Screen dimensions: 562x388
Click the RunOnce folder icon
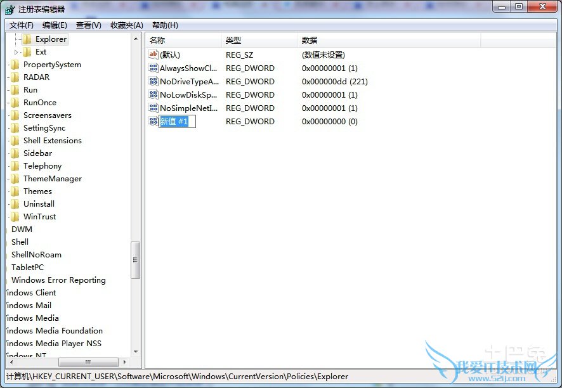[15, 103]
